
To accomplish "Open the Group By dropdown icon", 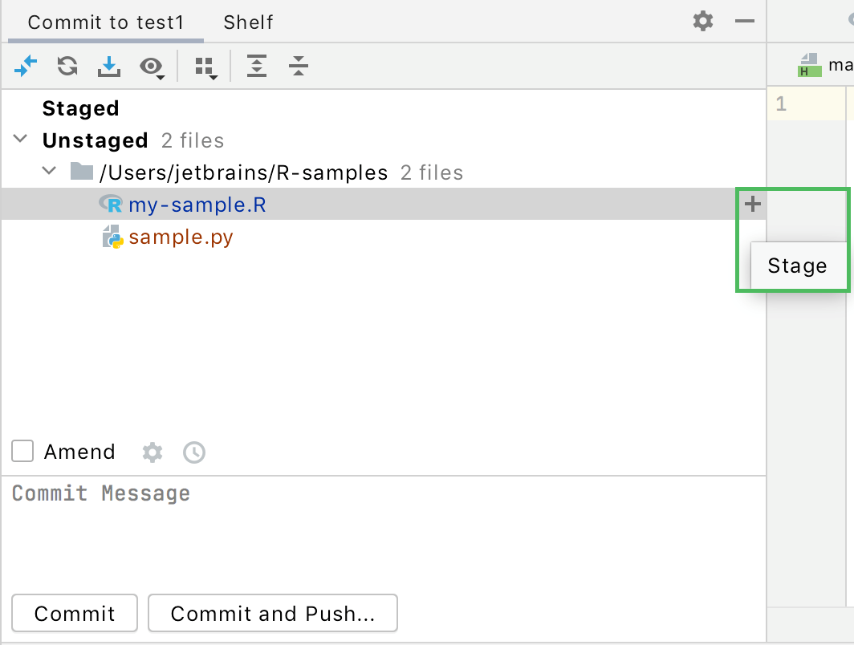I will [x=205, y=66].
